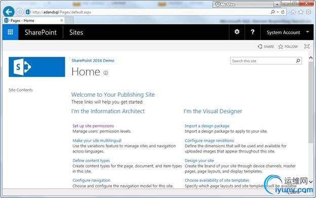Click the I'm the Information Architect heading
316x198 pixels.
(108, 111)
